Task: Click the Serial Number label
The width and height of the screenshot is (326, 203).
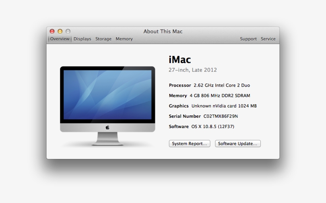Action: coord(185,116)
